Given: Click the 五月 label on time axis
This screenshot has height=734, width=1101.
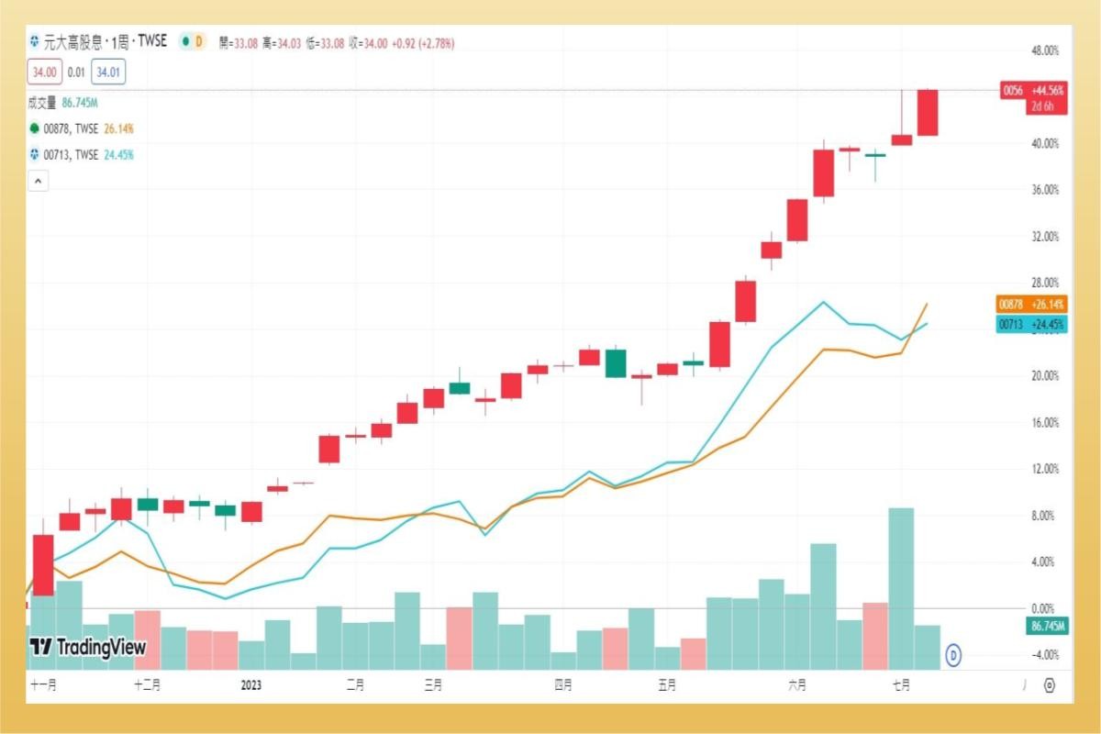Looking at the screenshot, I should (x=667, y=684).
